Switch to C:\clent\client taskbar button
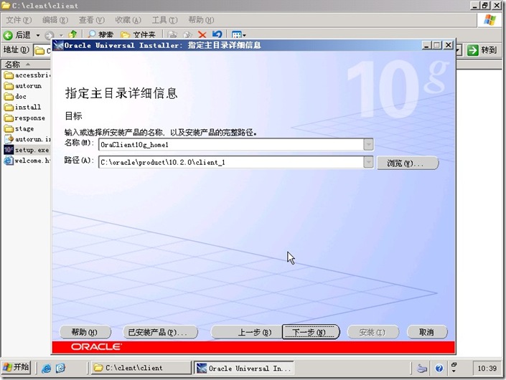This screenshot has height=380, width=506. (x=141, y=368)
